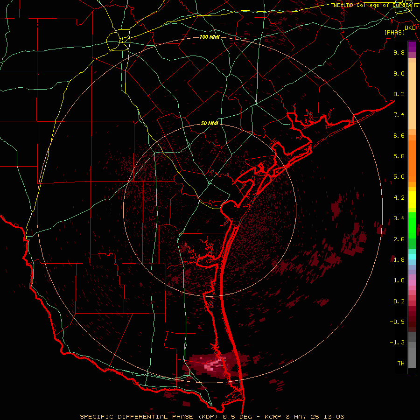Click the 8.2 legend value
The width and height of the screenshot is (420, 420).
[399, 94]
